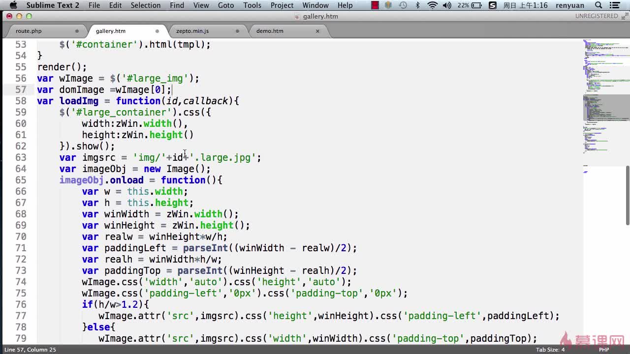The height and width of the screenshot is (354, 630).
Task: Click the Time Machine menu bar icon
Action: (403, 5)
